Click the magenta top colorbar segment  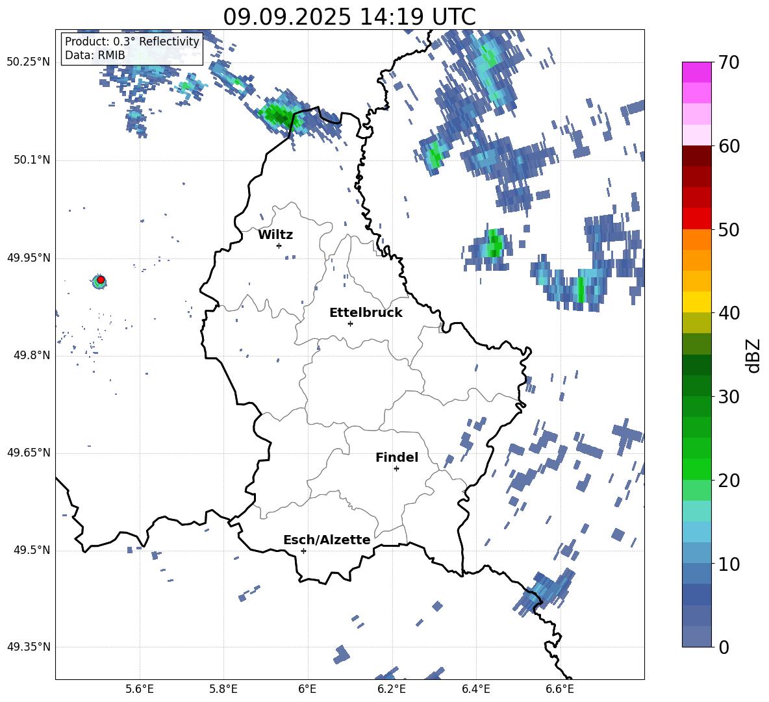tap(696, 73)
